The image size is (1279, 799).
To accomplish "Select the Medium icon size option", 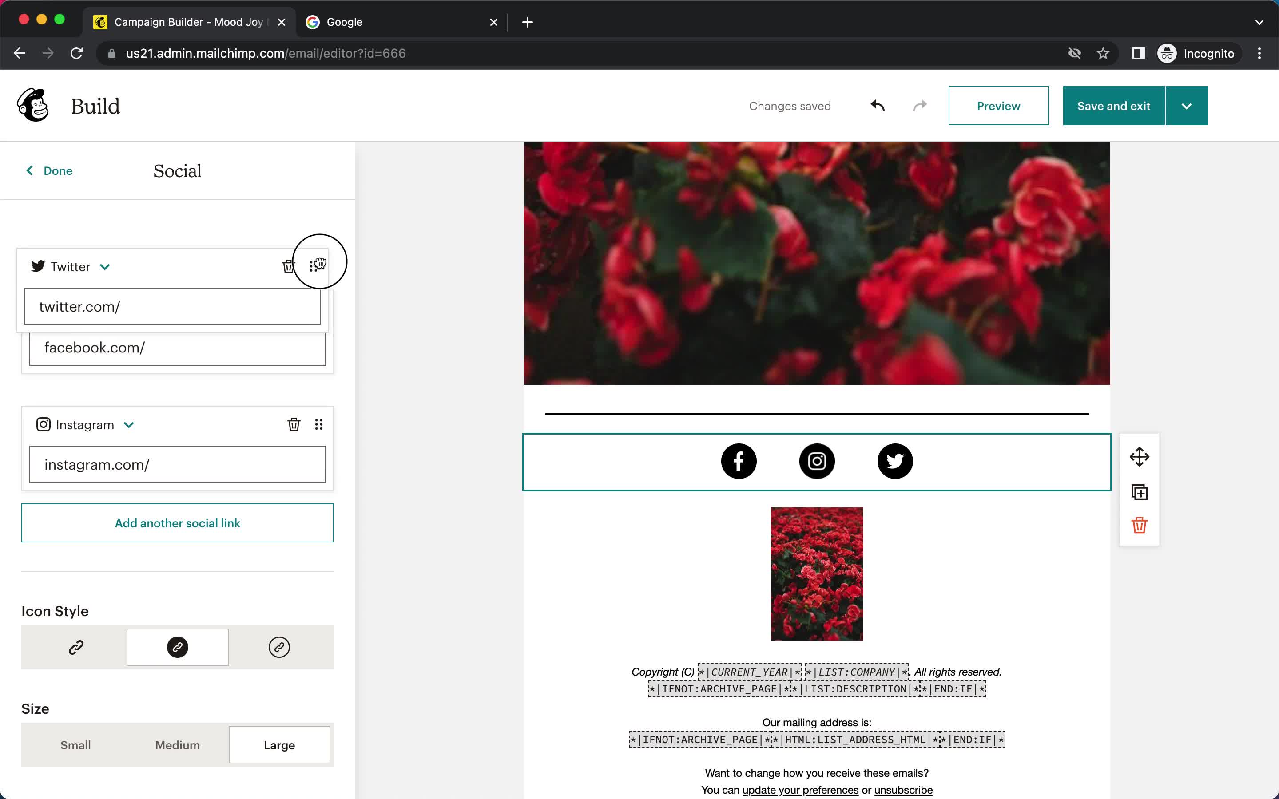I will coord(177,745).
